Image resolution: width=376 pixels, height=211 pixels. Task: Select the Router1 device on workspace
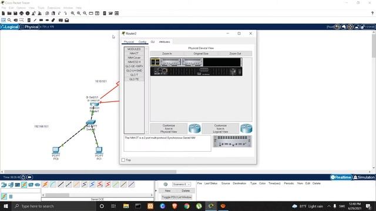pos(94,104)
